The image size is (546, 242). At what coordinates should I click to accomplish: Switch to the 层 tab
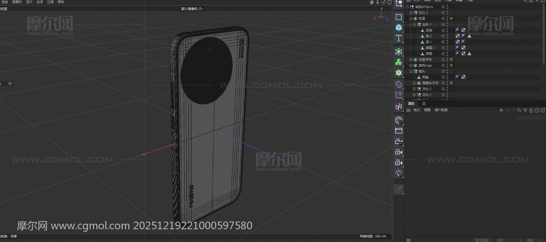coord(424,104)
